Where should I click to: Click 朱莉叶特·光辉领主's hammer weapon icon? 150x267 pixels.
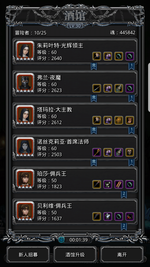(x=97, y=56)
